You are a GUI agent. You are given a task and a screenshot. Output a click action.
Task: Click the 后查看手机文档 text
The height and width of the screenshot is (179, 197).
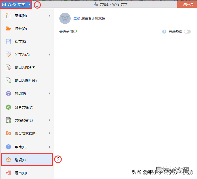tap(93, 18)
